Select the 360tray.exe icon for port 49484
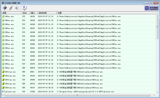This screenshot has width=160, height=98. click(x=3, y=80)
